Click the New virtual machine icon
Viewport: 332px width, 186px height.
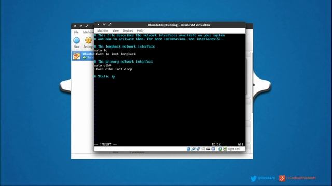[x=76, y=40]
